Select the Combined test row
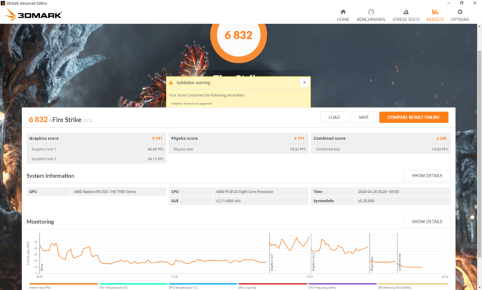This screenshot has height=290, width=482. 380,149
